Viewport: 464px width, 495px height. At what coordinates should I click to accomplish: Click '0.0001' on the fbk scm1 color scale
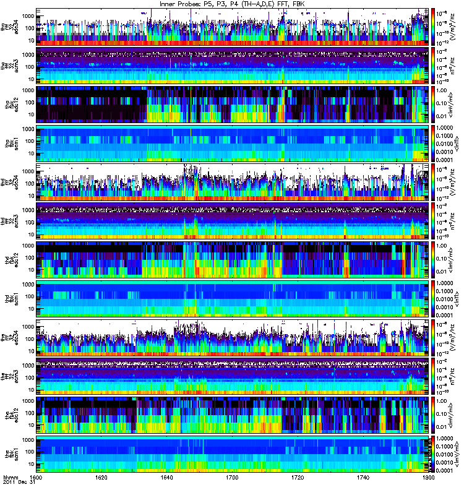click(x=444, y=470)
